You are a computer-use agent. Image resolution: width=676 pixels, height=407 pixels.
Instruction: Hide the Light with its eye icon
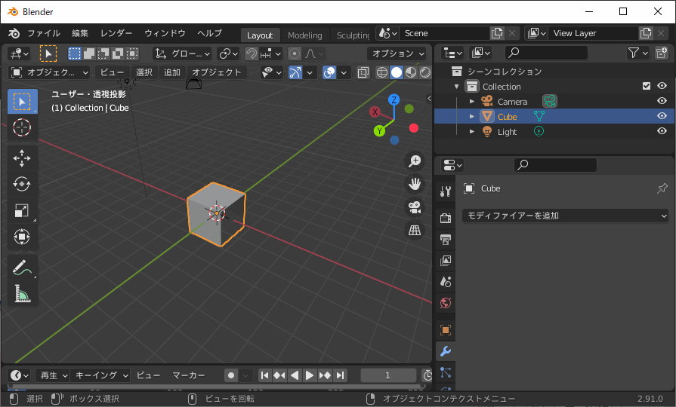point(662,131)
